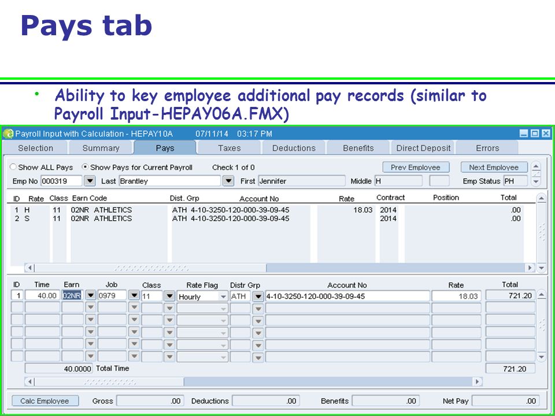
Task: Click the Middle initial field
Action: [x=398, y=181]
